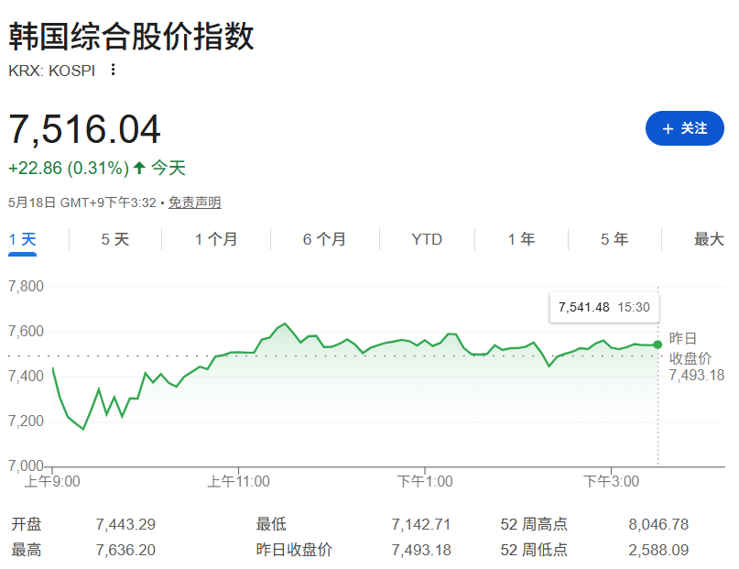This screenshot has height=569, width=739.
Task: Click the 最低 label
Action: (x=271, y=524)
